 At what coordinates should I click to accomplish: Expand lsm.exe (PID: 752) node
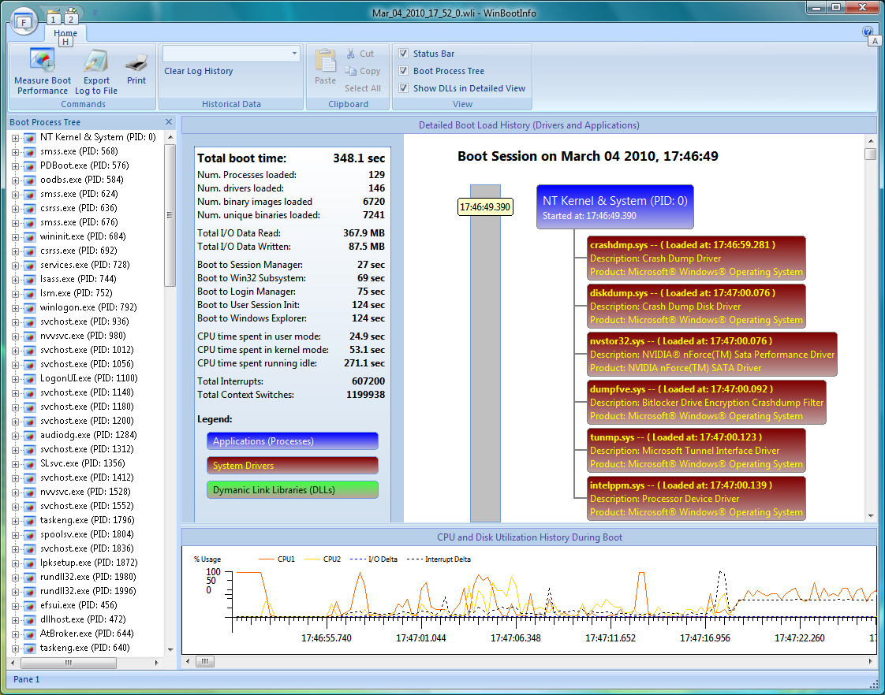pyautogui.click(x=15, y=294)
